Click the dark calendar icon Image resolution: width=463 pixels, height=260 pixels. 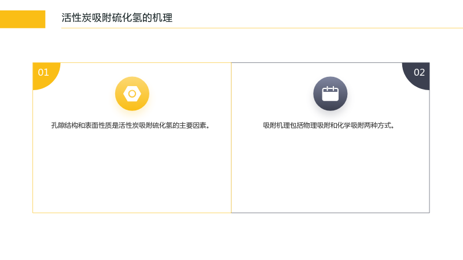point(330,94)
